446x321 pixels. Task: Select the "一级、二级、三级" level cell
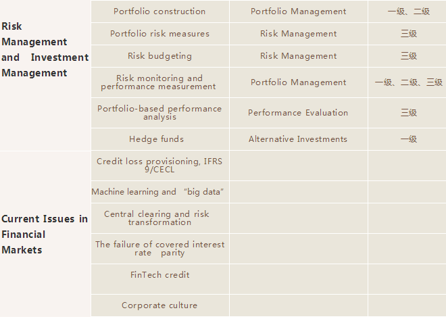tap(408, 82)
